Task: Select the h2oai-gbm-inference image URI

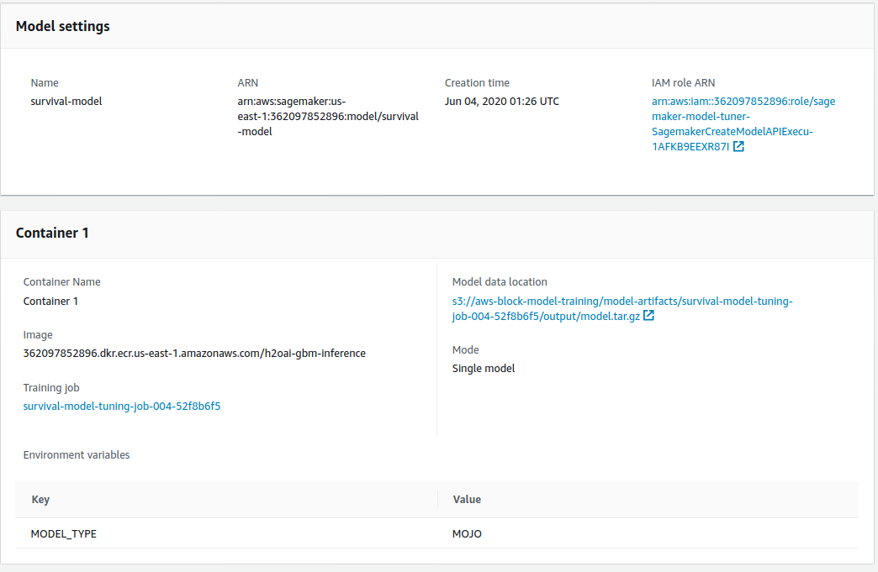Action: [194, 354]
